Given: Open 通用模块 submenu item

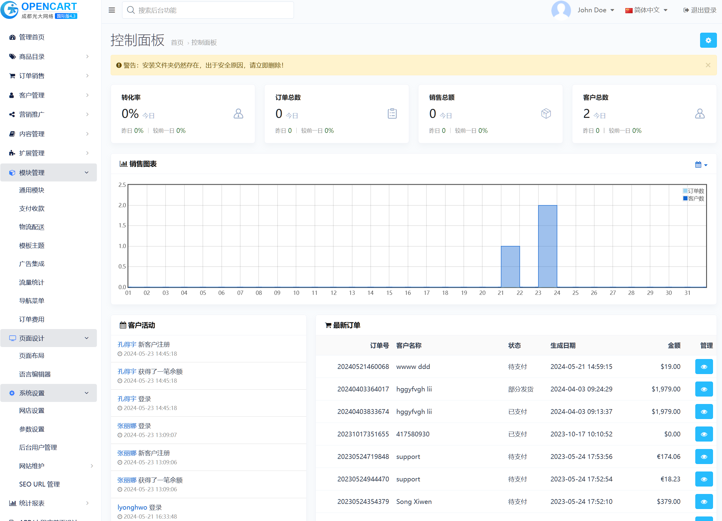Looking at the screenshot, I should coord(31,190).
